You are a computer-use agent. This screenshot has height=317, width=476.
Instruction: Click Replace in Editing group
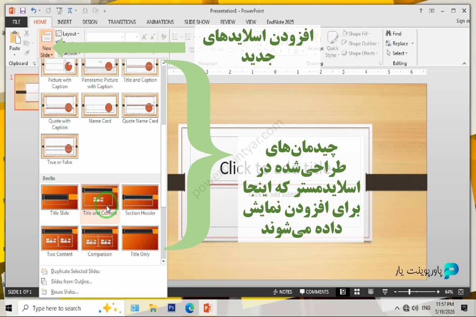[x=399, y=44]
